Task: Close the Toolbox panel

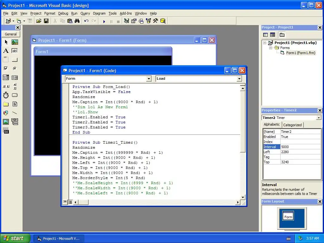Action: click(18, 28)
